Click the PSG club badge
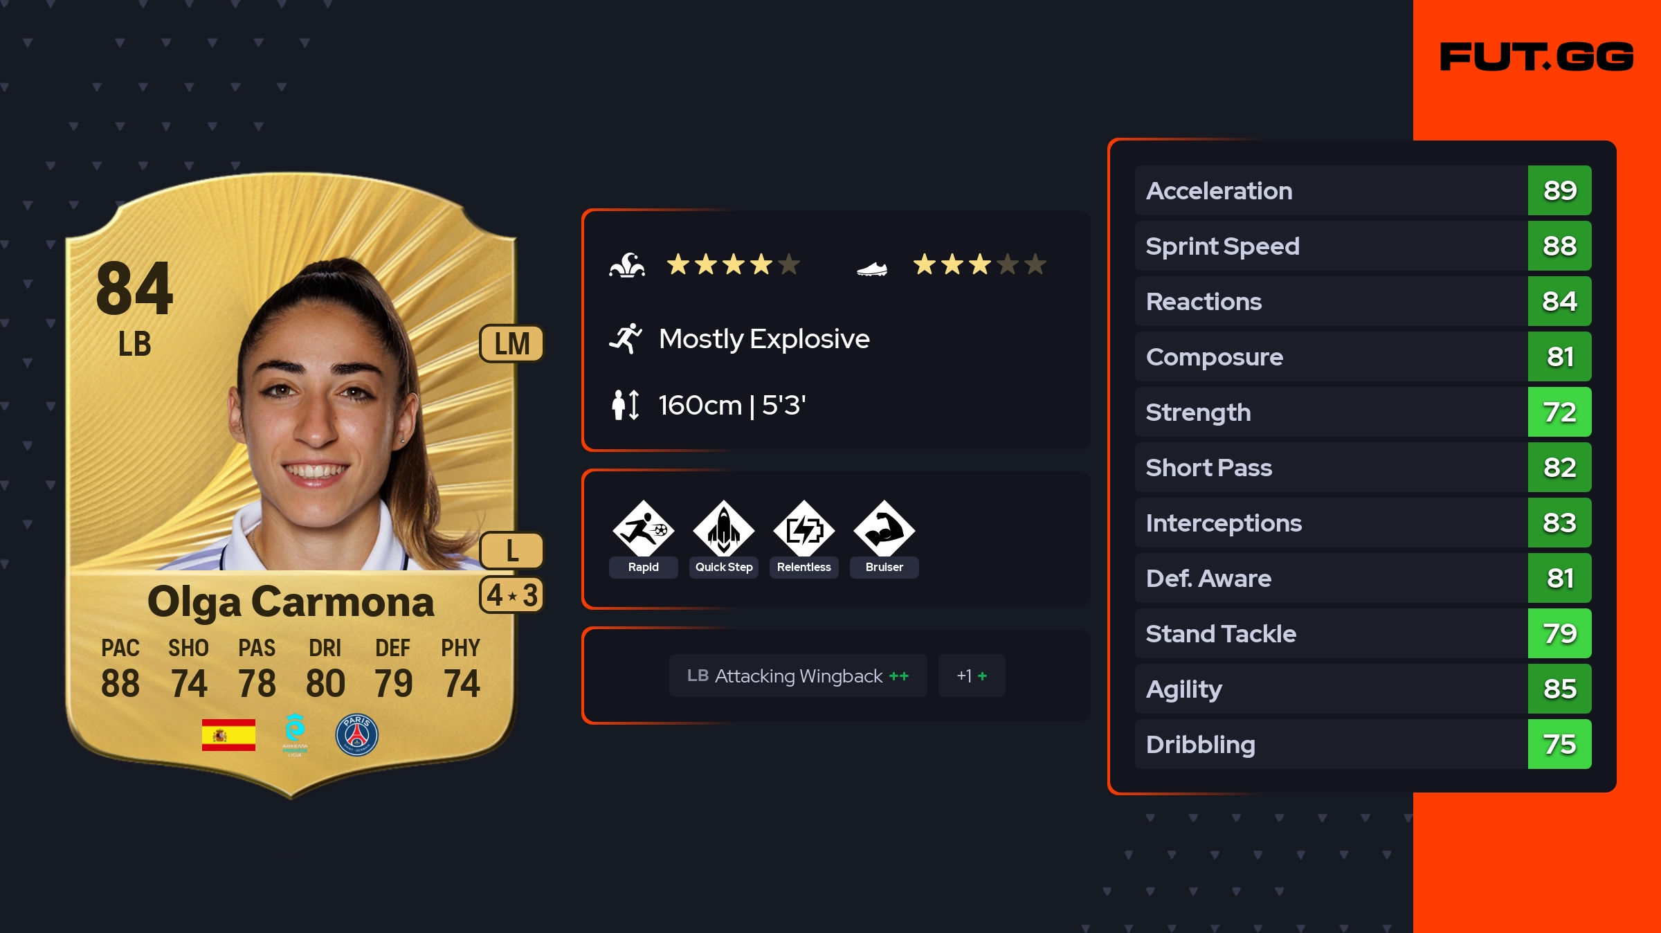Viewport: 1661px width, 933px height. point(356,735)
